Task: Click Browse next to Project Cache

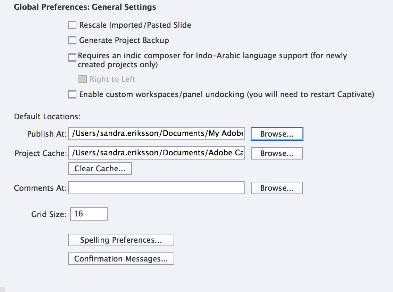Action: [277, 153]
